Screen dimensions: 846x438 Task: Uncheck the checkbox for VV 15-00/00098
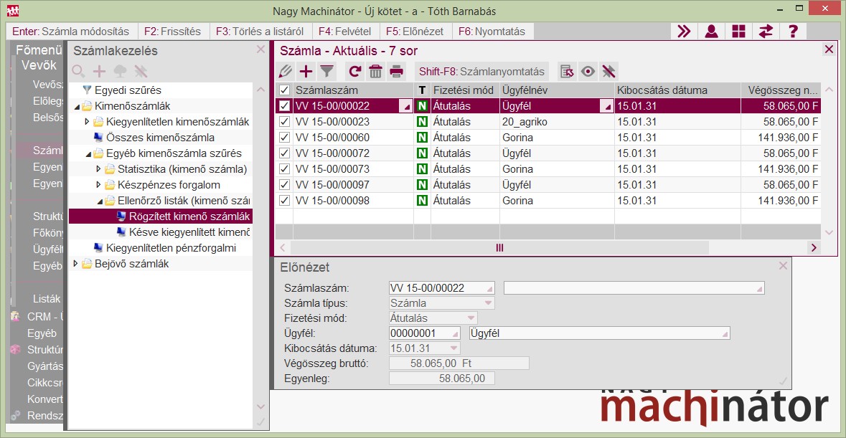click(x=284, y=201)
